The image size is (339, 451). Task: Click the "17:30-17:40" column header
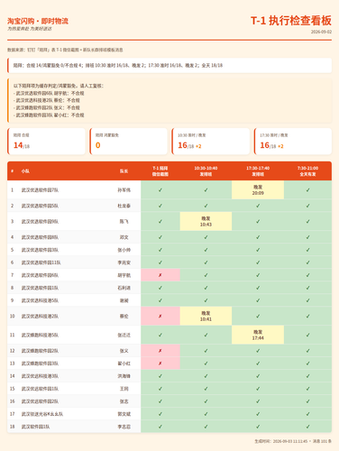click(258, 171)
